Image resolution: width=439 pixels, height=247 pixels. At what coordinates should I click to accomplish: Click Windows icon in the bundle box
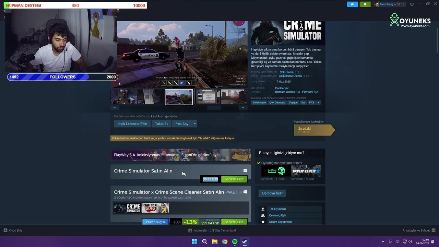[x=245, y=192]
